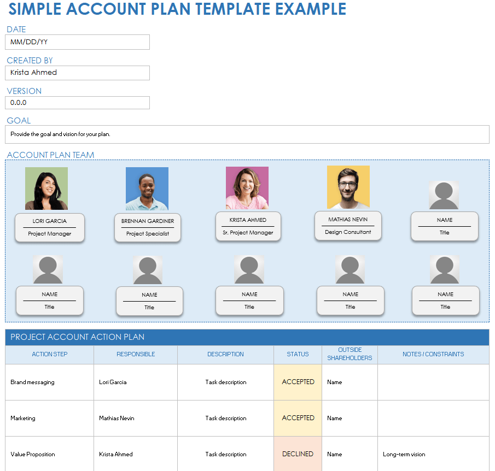The image size is (495, 471).
Task: Select Brennan Gardiner's profile photo
Action: coord(147,189)
